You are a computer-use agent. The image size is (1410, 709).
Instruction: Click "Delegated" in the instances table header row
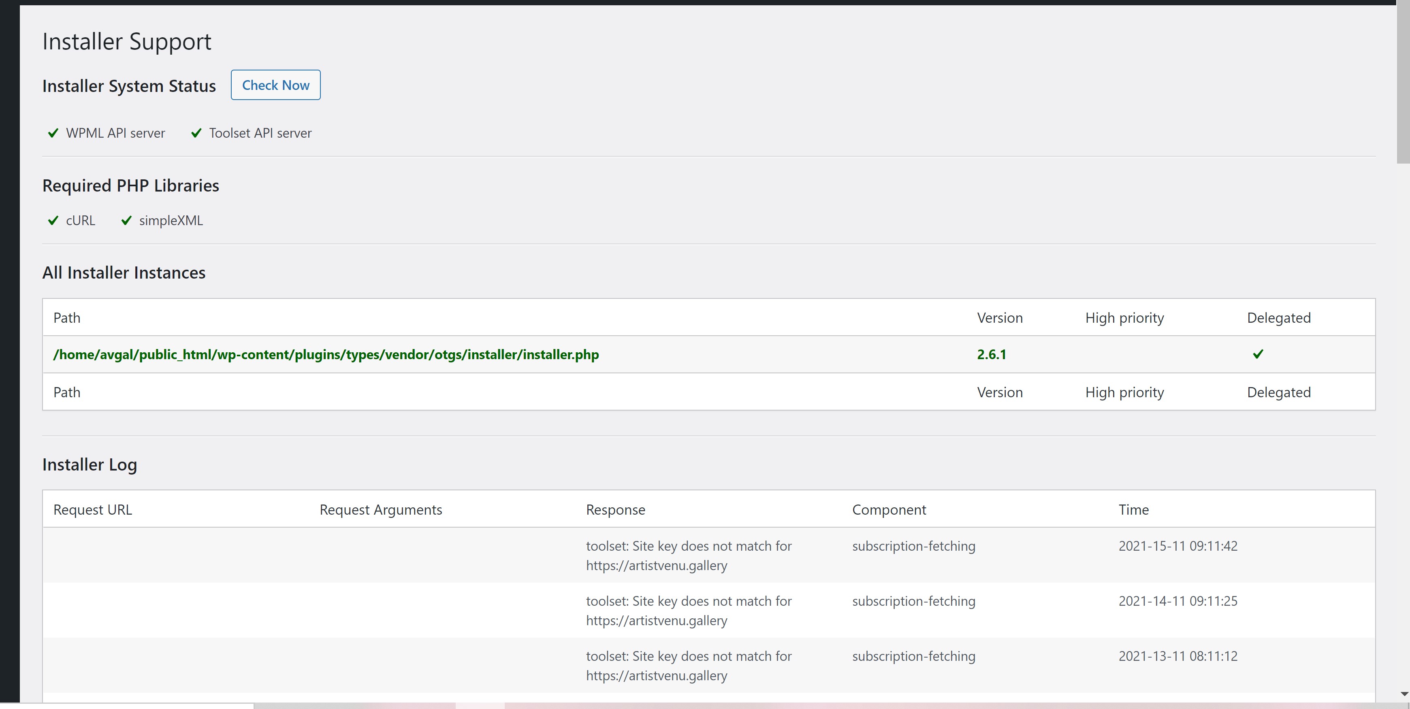(1279, 318)
